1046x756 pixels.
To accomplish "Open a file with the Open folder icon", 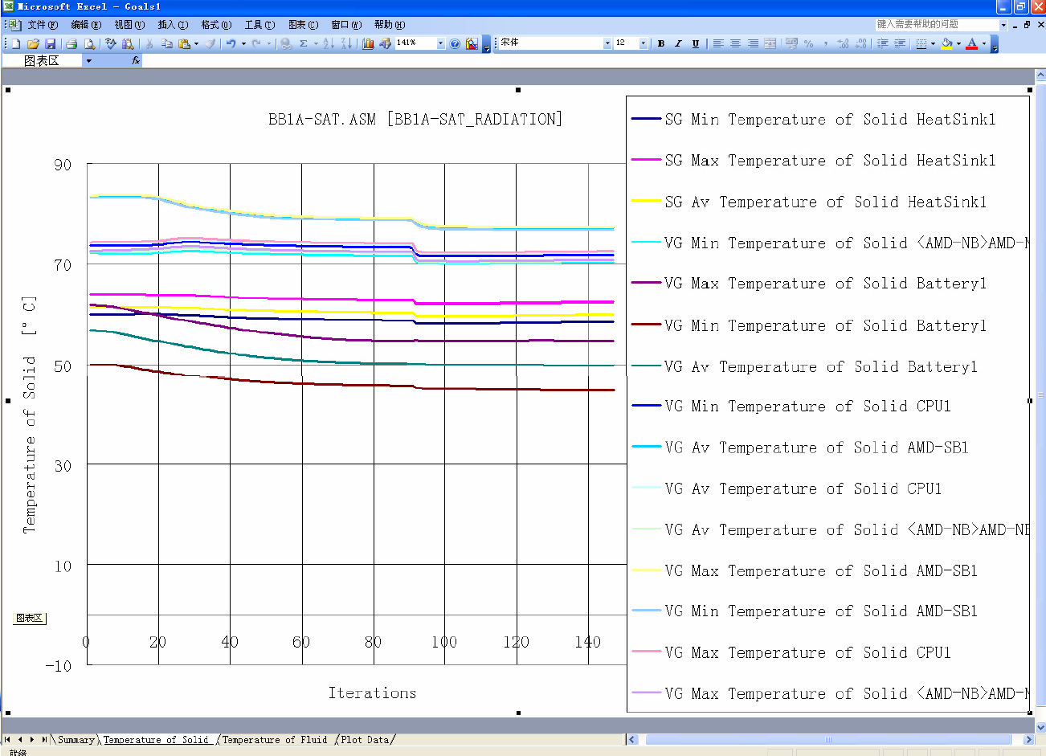I will tap(33, 43).
